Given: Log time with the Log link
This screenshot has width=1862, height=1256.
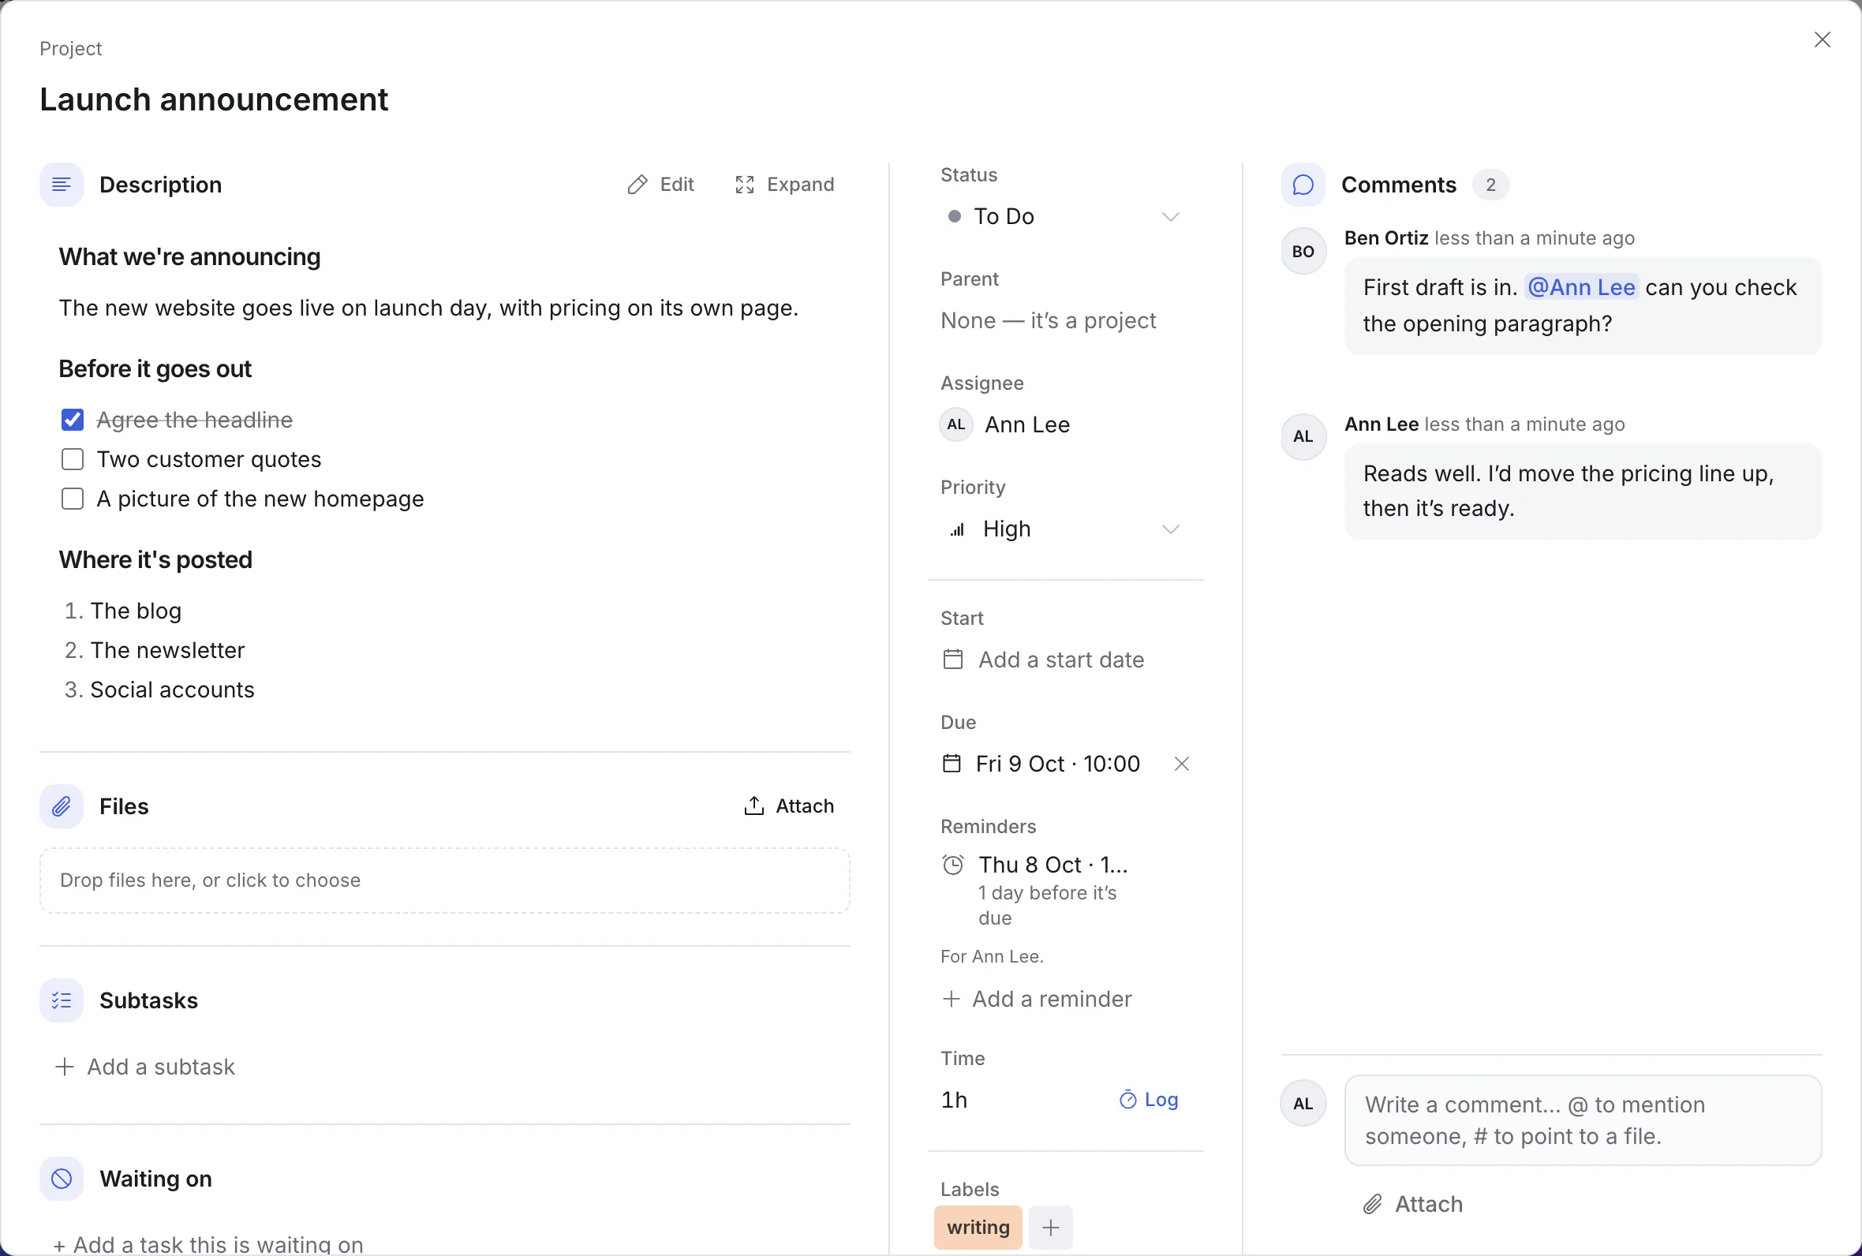Looking at the screenshot, I should 1150,1100.
